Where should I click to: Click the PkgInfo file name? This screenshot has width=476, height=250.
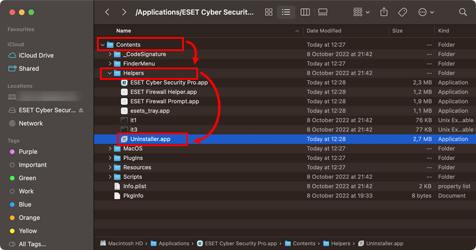pos(133,196)
